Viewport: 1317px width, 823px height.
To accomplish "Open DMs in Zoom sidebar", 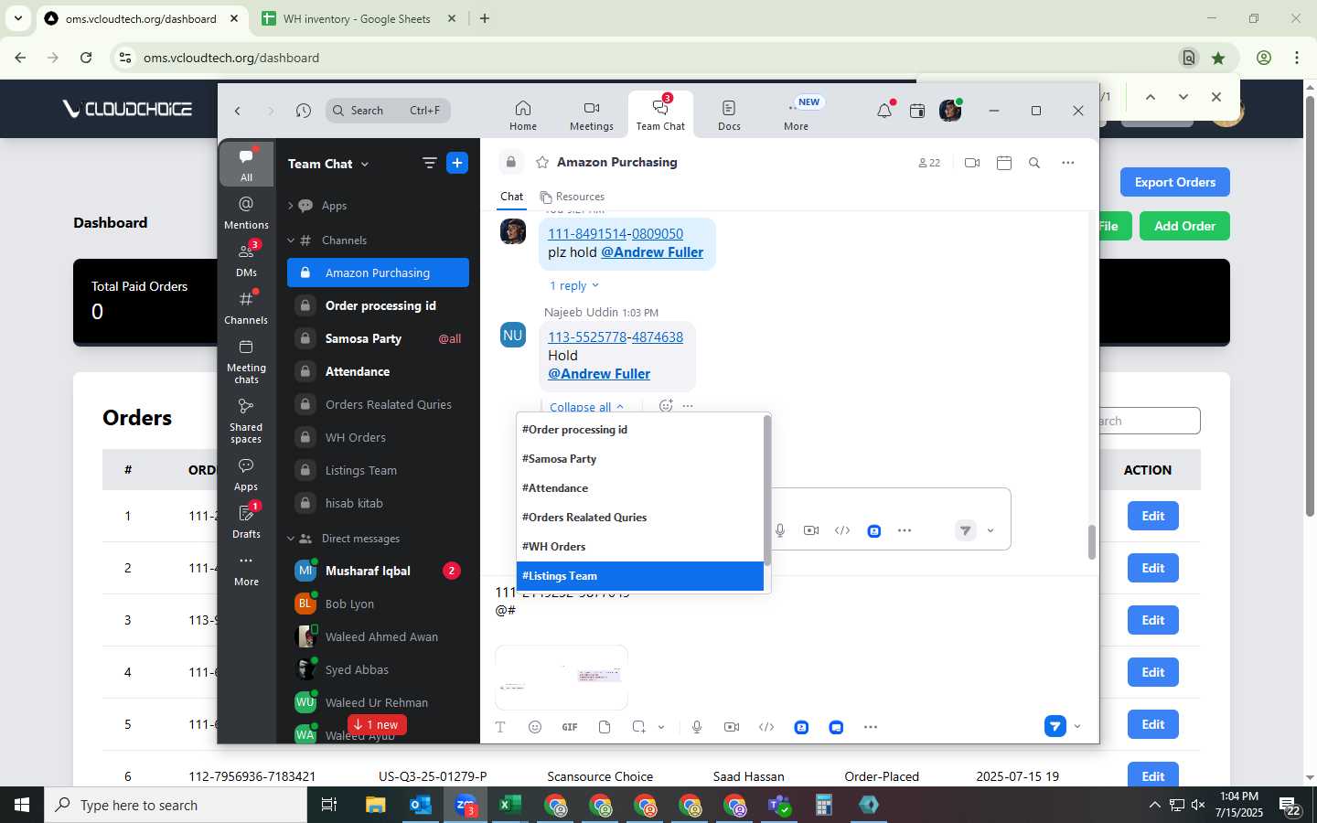I will [x=246, y=260].
